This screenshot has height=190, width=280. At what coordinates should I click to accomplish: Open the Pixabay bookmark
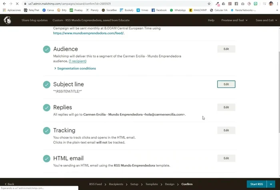coord(76,10)
